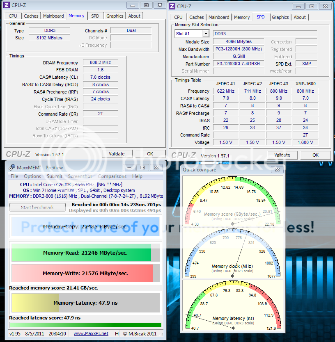The image size is (335, 342).
Task: Click the Manufacturer G.Skill field
Action: point(239,56)
